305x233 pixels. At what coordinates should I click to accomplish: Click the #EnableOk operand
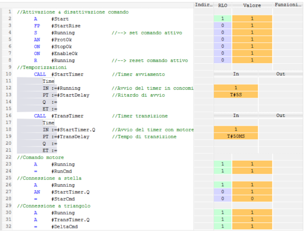[65, 53]
